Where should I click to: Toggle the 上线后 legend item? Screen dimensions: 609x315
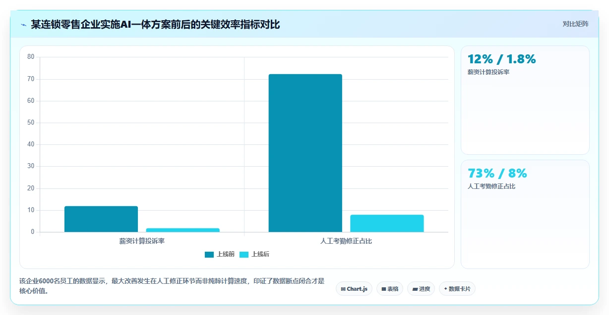(x=254, y=254)
